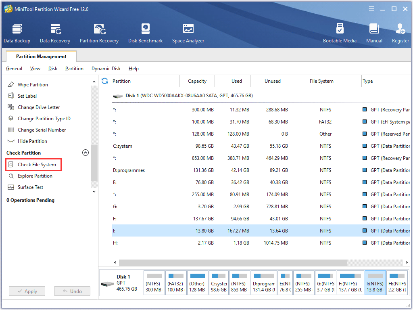The width and height of the screenshot is (413, 310).
Task: Open the View menu
Action: click(35, 69)
